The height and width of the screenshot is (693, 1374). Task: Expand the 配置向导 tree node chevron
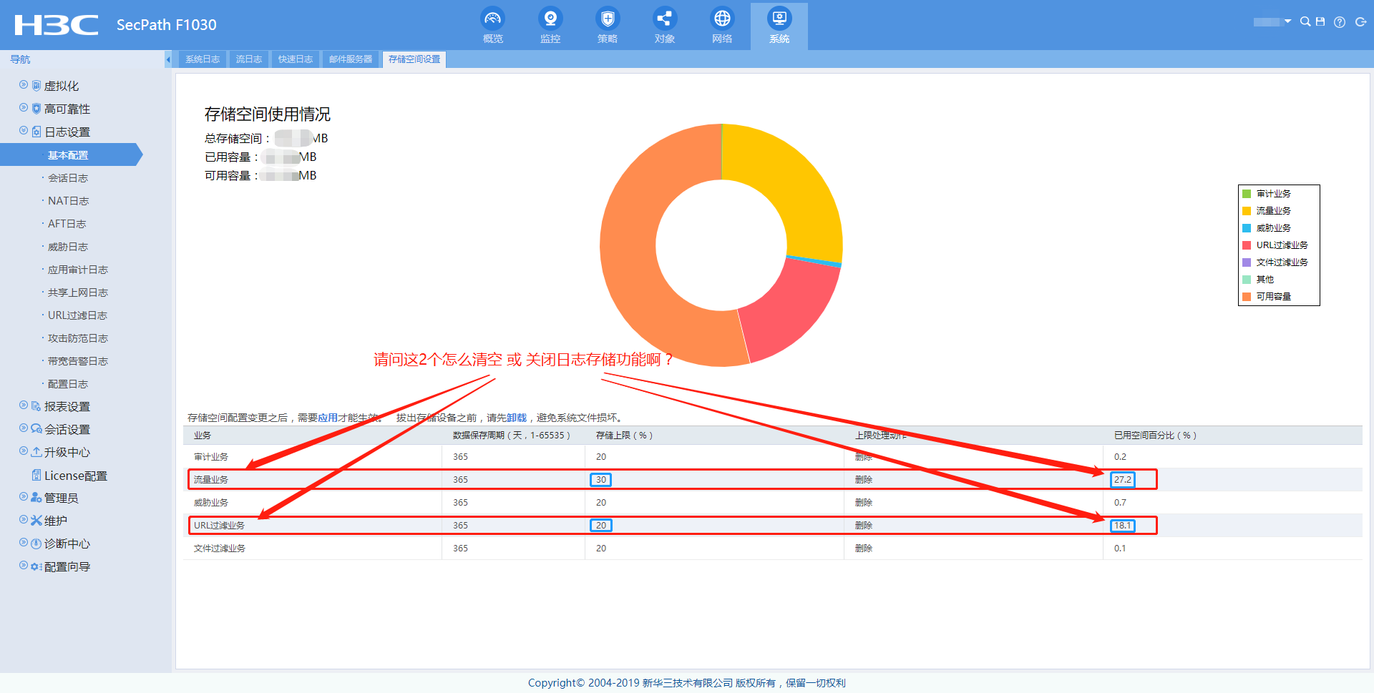(24, 566)
